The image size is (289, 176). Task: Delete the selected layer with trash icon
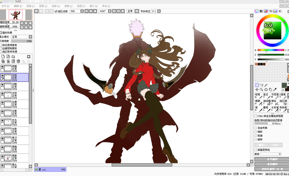[18, 61]
